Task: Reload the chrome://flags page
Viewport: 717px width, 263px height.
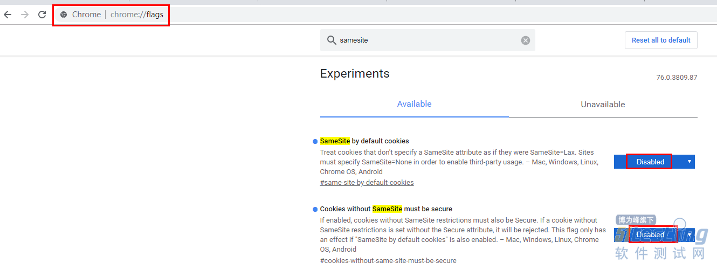Action: (42, 15)
